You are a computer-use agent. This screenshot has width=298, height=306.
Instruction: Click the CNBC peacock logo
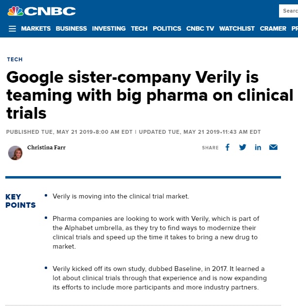41,11
